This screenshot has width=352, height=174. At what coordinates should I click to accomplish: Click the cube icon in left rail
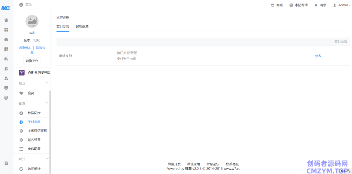(6, 39)
